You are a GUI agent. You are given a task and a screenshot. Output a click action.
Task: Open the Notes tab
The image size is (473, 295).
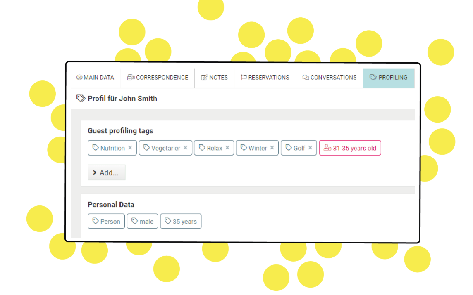click(x=214, y=77)
